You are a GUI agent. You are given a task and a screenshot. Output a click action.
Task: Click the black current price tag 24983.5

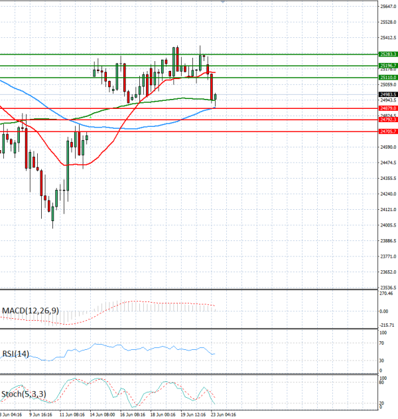(388, 94)
